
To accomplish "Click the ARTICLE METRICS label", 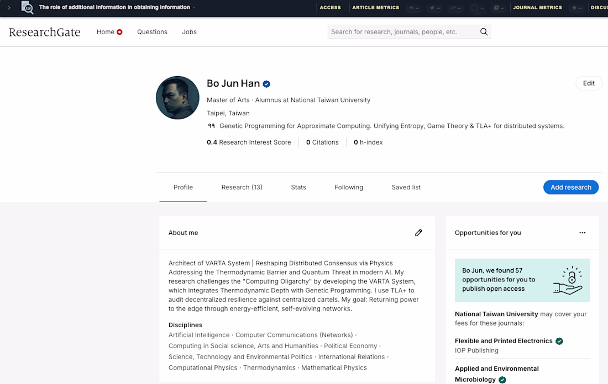I will [375, 7].
